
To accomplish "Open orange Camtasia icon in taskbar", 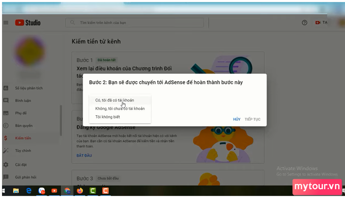I will point(105,191).
